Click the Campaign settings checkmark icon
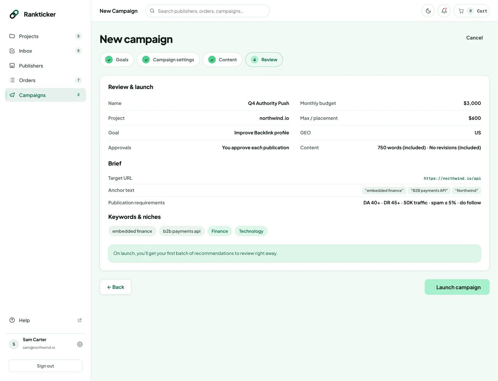Screen dimensions: 498x381 (146, 60)
